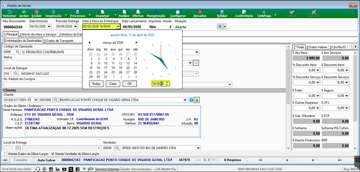The image size is (360, 172).
Task: Open the Dados de Transporte tab
Action: (58, 41)
